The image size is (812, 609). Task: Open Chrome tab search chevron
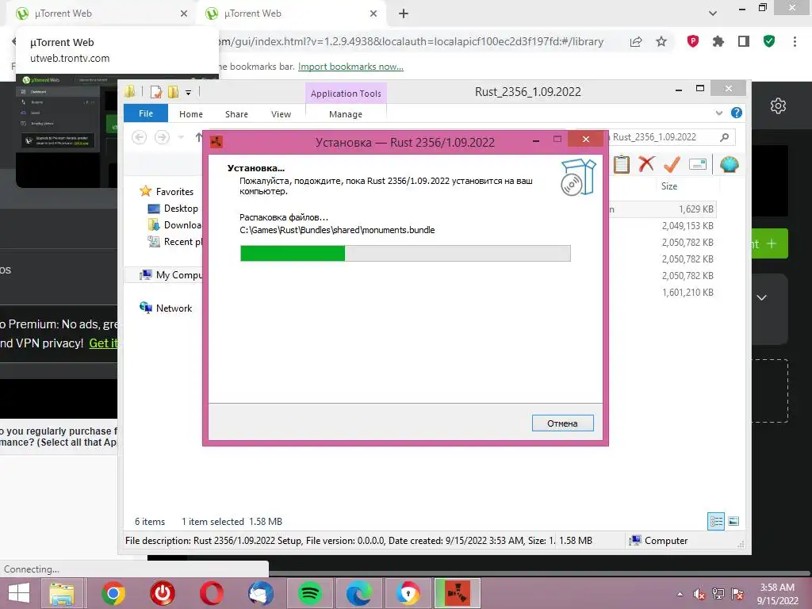[713, 13]
